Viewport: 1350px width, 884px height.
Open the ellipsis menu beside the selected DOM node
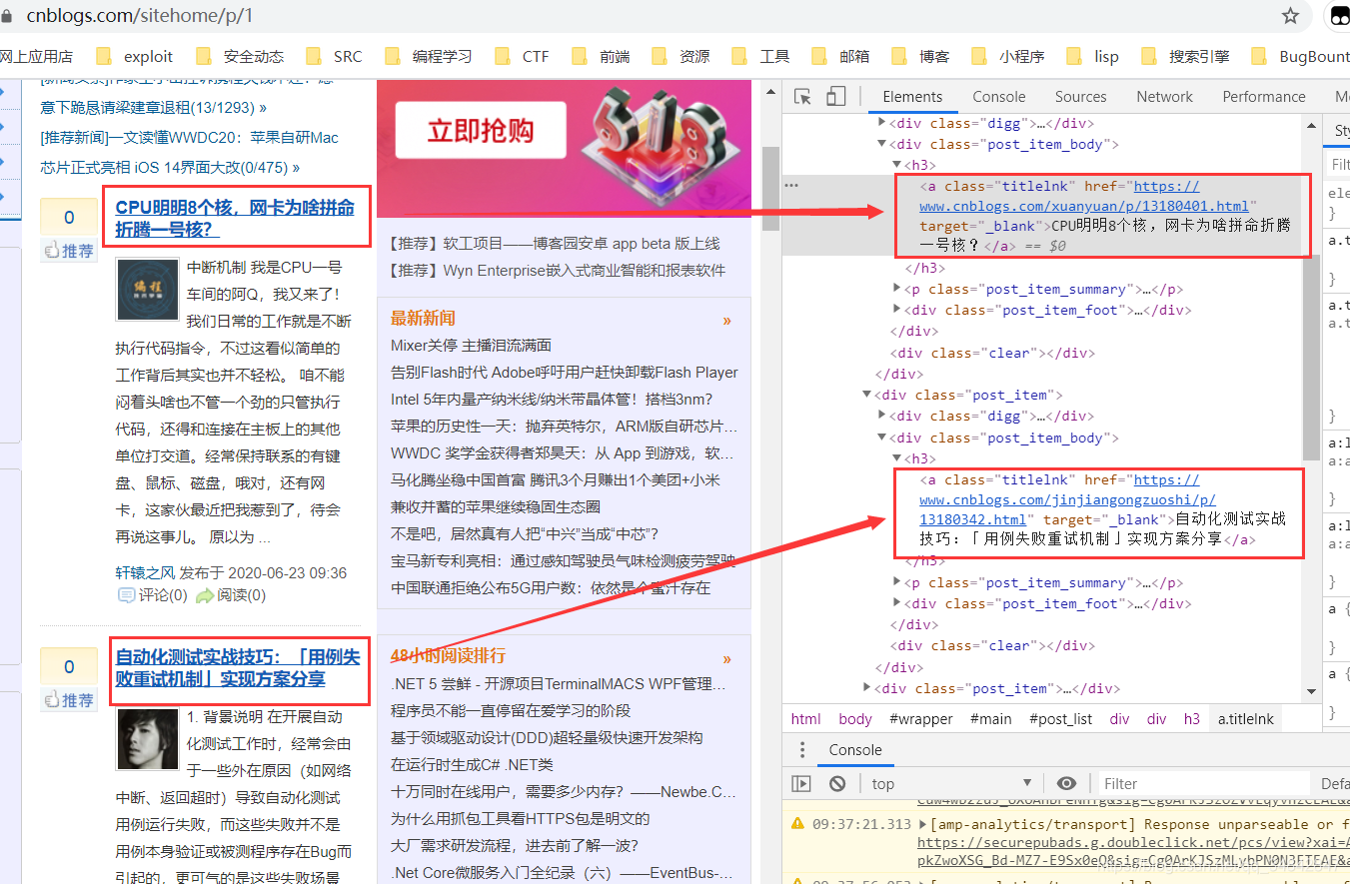click(x=791, y=186)
